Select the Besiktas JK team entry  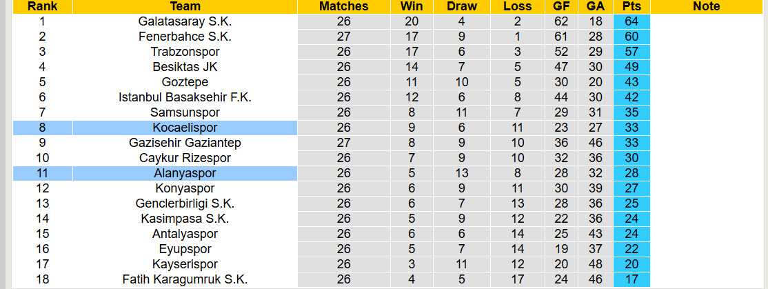click(185, 67)
